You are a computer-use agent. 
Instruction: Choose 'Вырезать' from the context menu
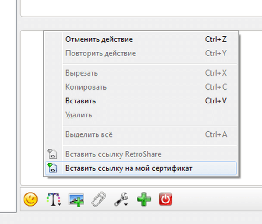pos(81,73)
